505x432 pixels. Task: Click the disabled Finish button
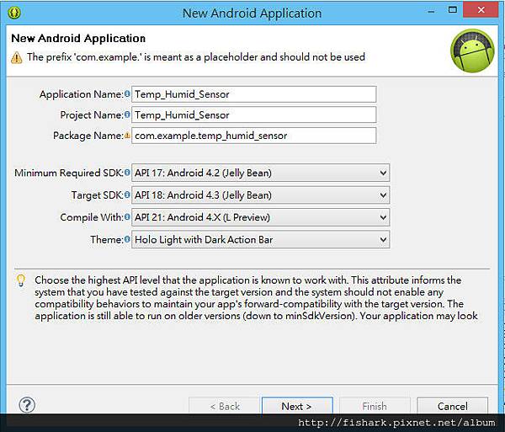(375, 406)
